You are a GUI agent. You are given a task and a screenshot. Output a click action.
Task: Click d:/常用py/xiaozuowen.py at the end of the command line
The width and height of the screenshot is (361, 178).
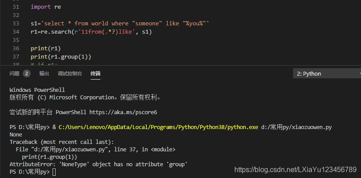pyautogui.click(x=296, y=127)
